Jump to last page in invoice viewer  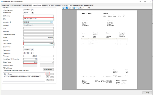pyautogui.click(x=78, y=8)
